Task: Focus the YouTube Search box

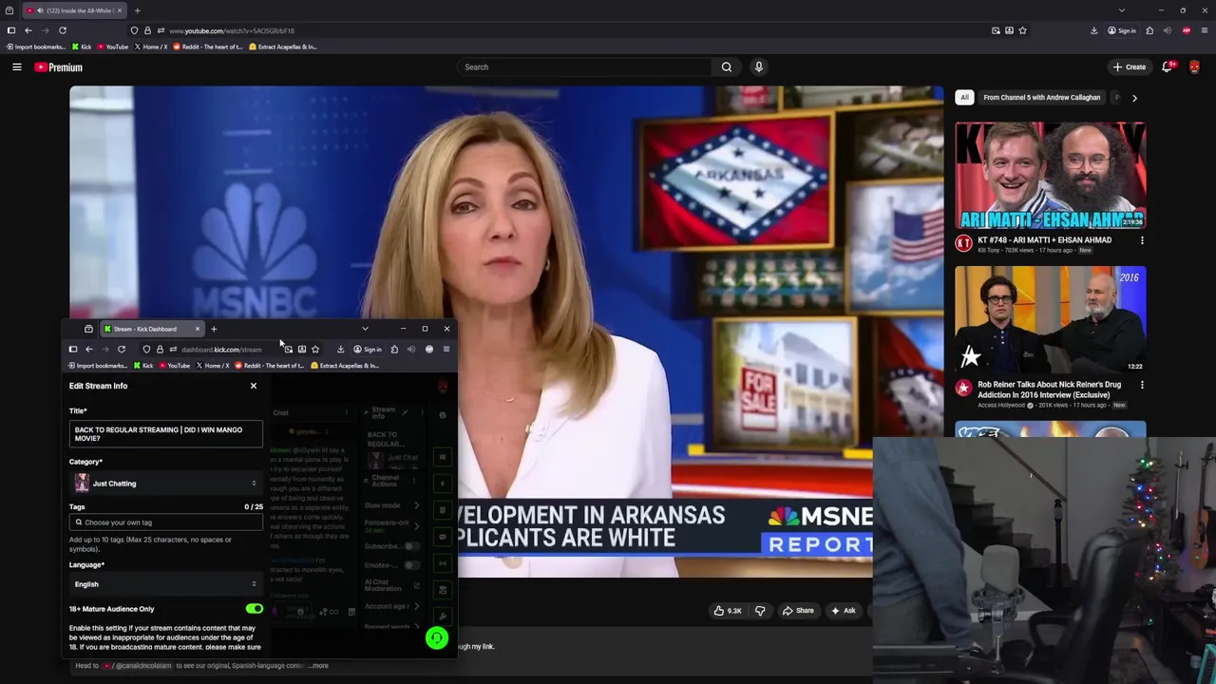Action: [584, 67]
